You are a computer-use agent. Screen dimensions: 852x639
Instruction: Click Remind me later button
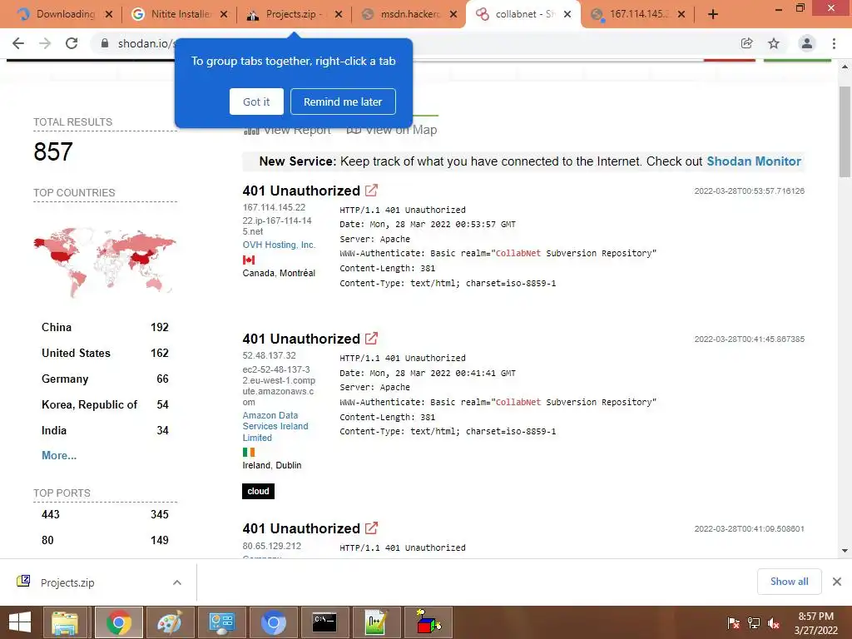[343, 102]
